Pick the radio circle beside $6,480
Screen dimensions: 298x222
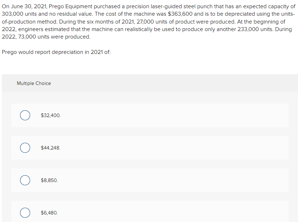(x=25, y=213)
